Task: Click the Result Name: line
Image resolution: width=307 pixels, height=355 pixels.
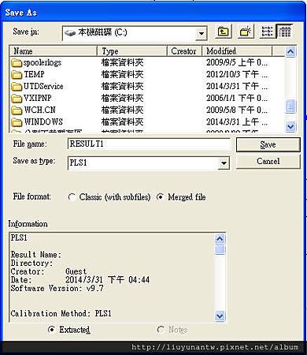Action: 36,255
